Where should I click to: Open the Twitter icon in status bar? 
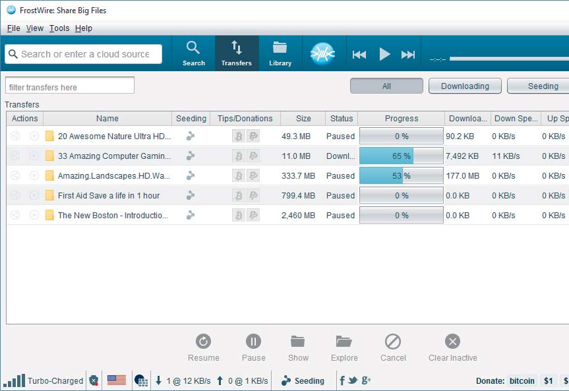(352, 380)
